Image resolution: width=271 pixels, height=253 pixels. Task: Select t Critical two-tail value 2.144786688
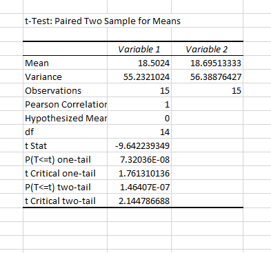(139, 201)
